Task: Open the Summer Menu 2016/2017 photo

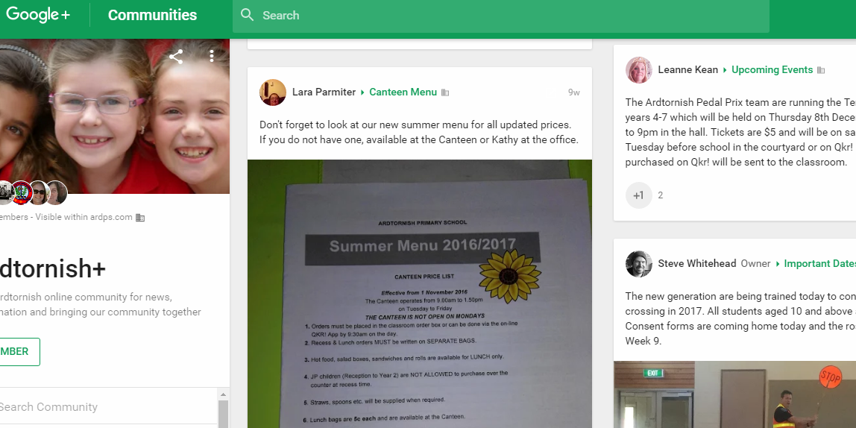Action: coord(419,294)
